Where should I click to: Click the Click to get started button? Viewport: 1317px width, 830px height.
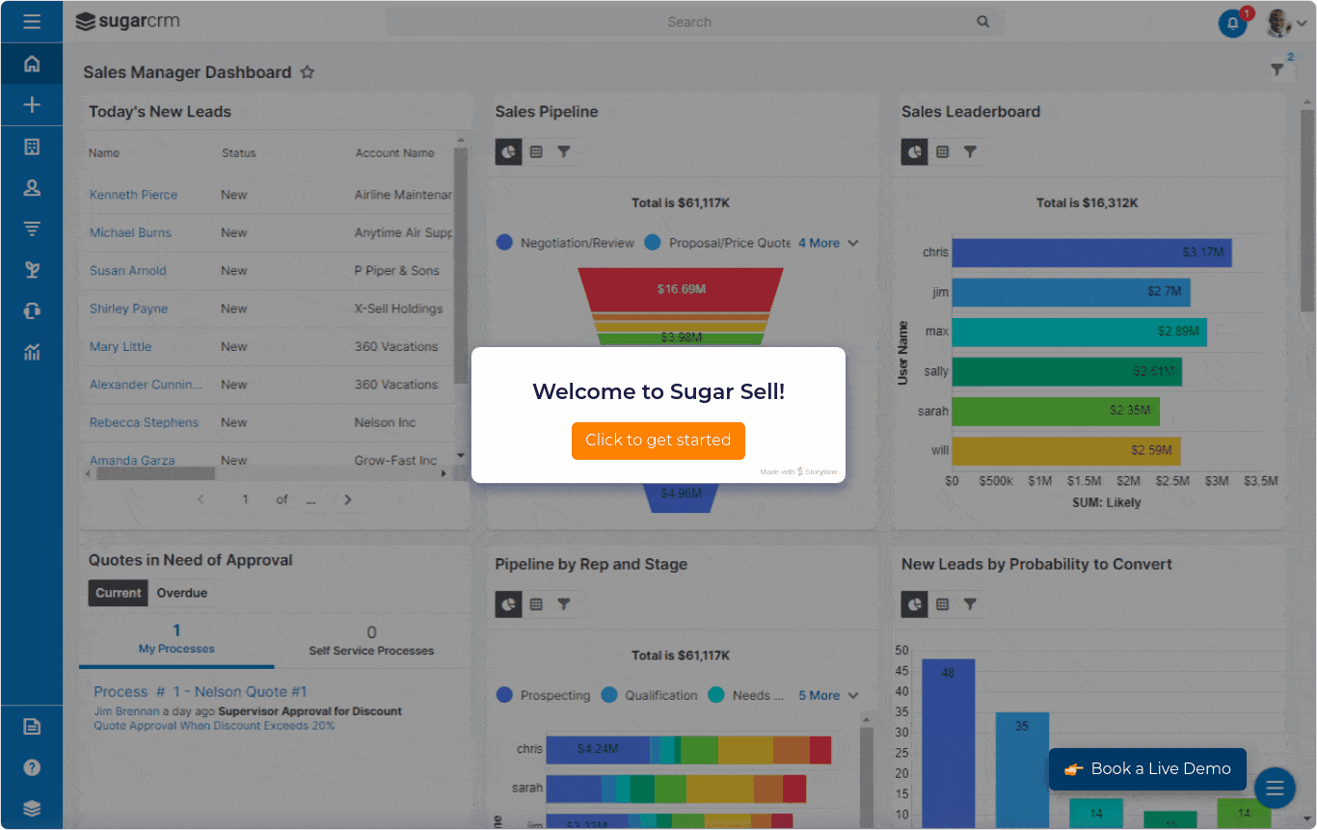658,441
